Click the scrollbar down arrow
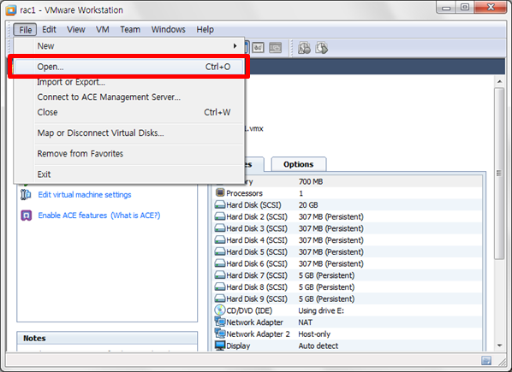The width and height of the screenshot is (512, 372). click(499, 345)
